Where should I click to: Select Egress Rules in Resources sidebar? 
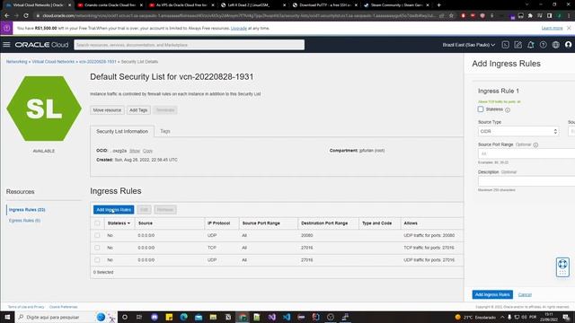[x=24, y=221]
